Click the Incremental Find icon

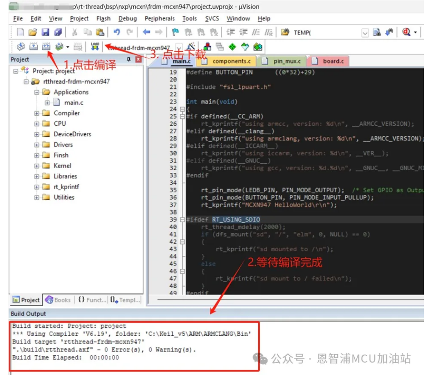click(x=389, y=32)
